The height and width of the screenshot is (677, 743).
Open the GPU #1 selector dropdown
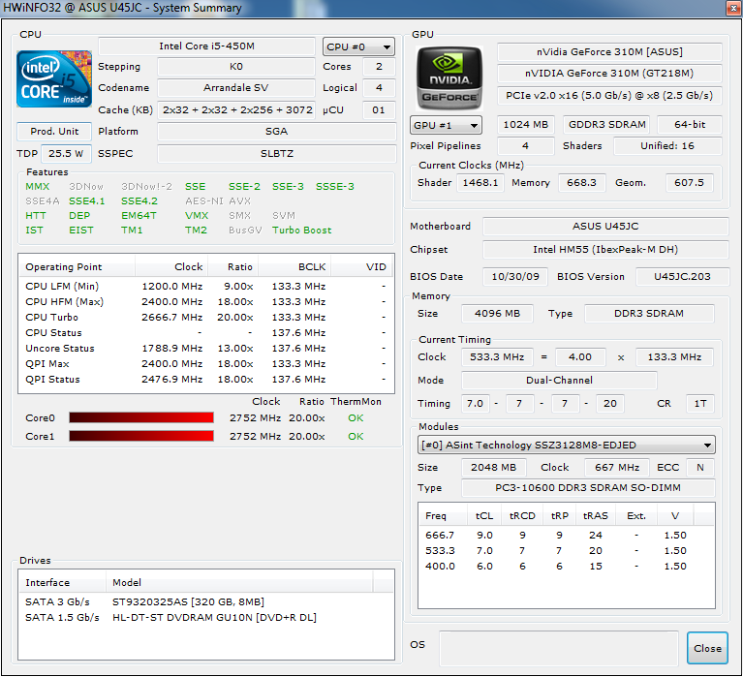pos(446,125)
